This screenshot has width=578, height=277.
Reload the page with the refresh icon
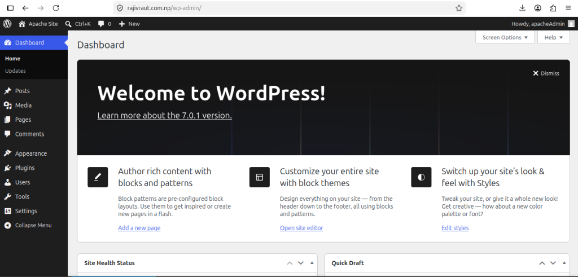pyautogui.click(x=56, y=8)
